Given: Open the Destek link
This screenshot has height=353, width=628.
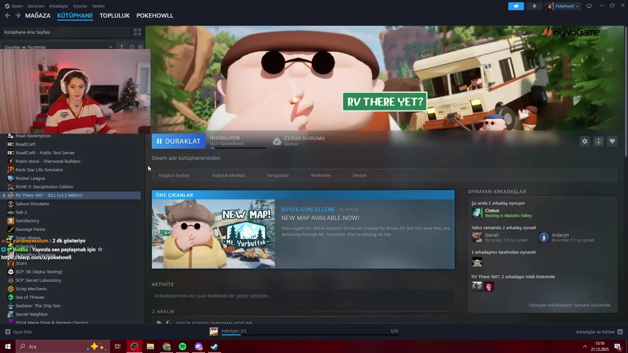Looking at the screenshot, I should click(360, 175).
